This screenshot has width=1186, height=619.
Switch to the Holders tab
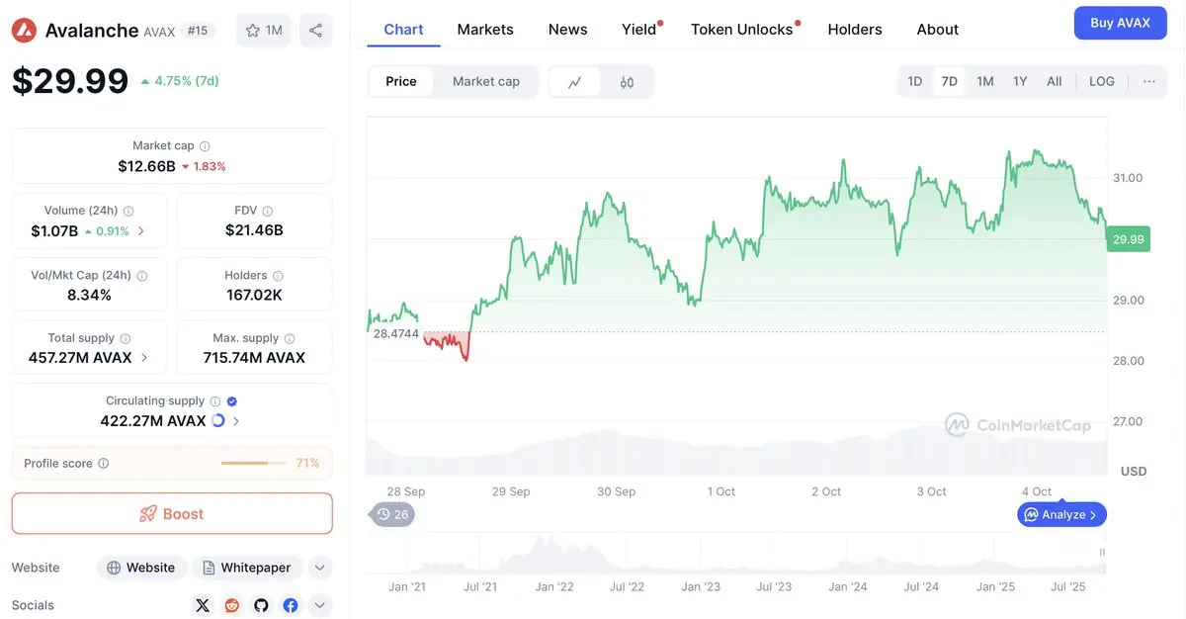click(x=855, y=30)
